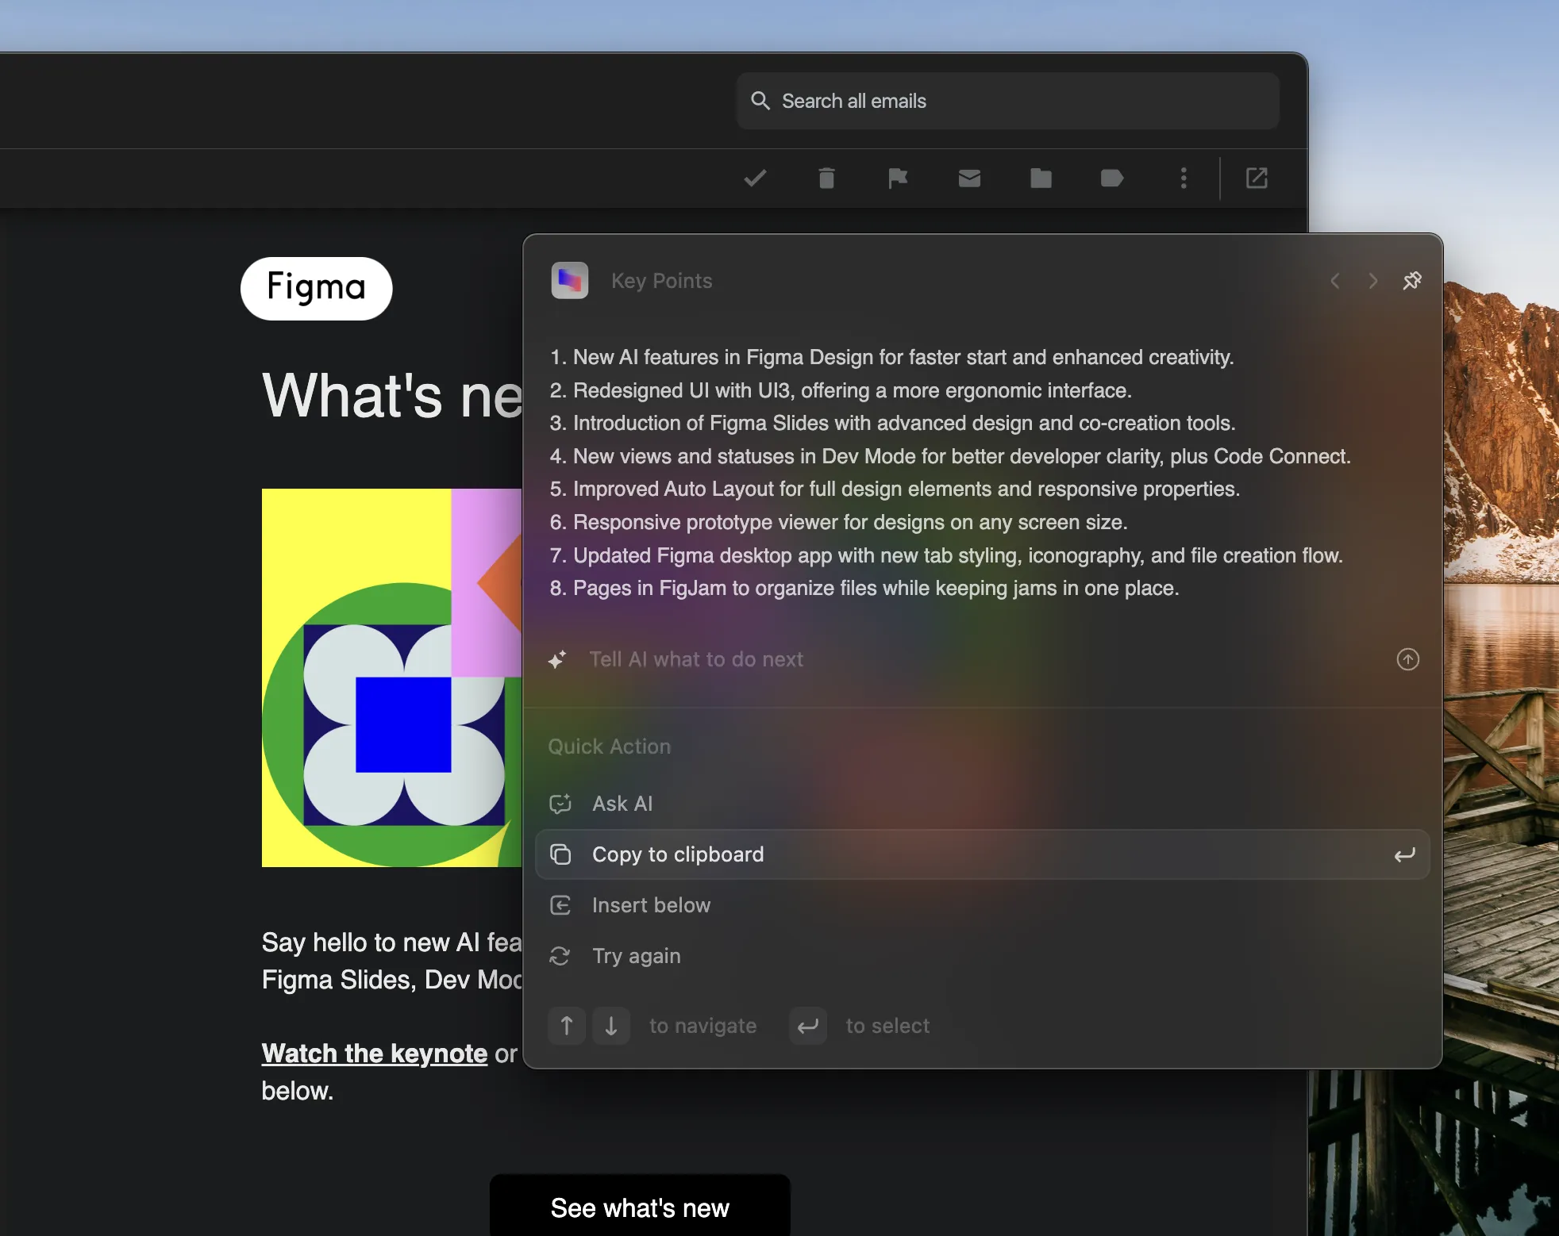Go to previous AI result with left chevron
The image size is (1559, 1236).
coord(1336,281)
